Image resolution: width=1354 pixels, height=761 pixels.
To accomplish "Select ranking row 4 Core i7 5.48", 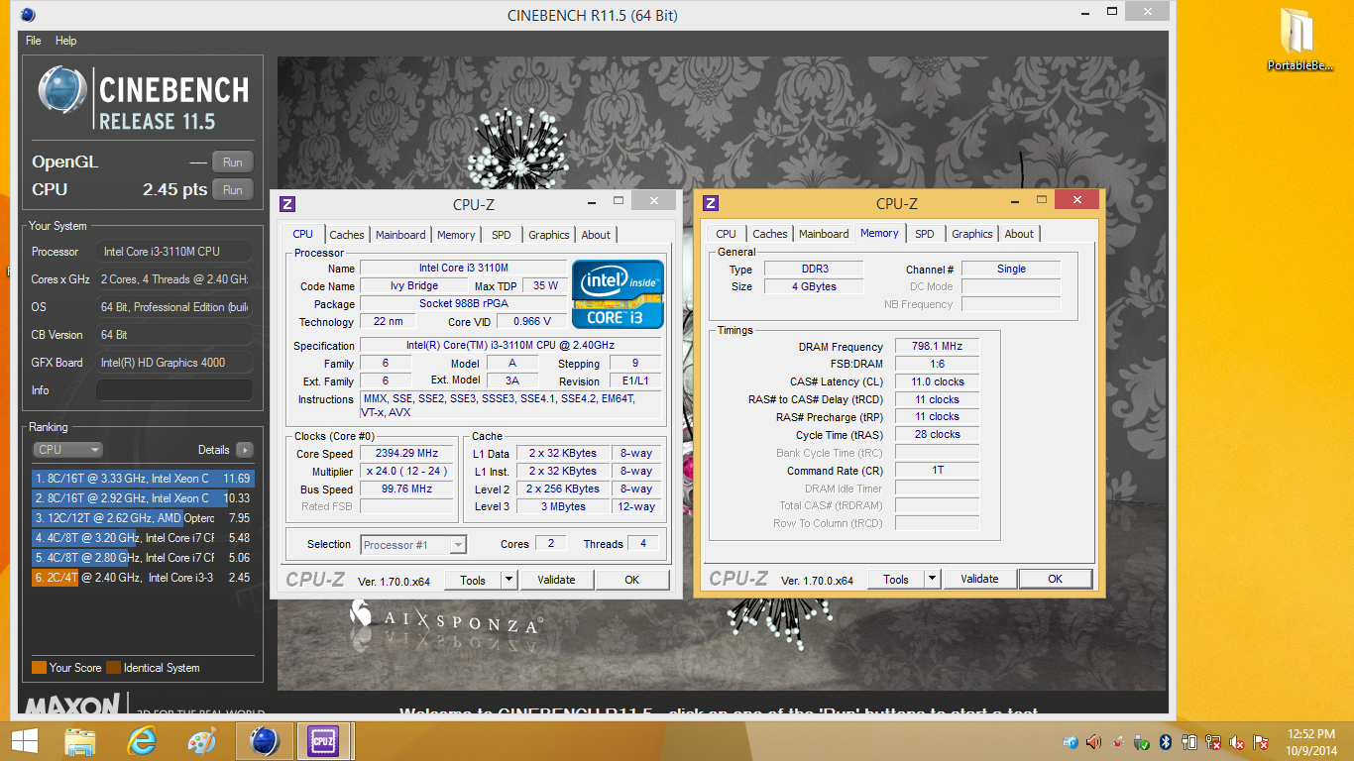I will (143, 538).
